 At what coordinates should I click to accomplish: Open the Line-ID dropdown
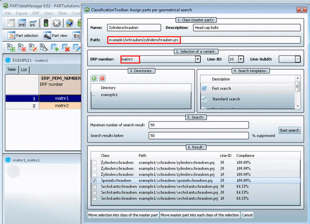pos(241,59)
